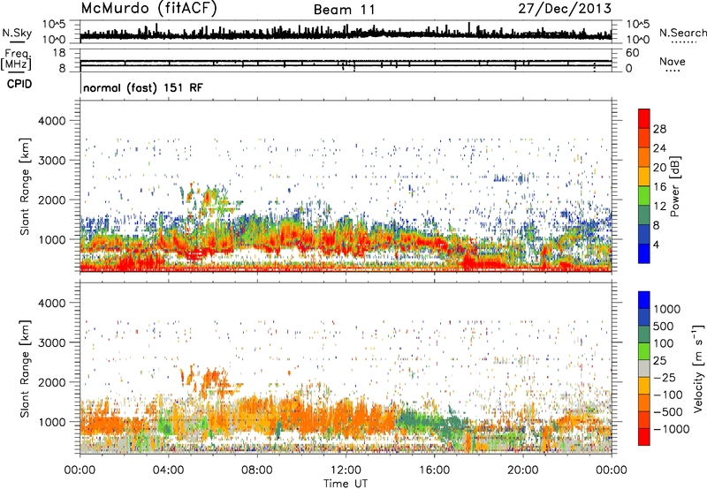
Task: Click the McMurdo (fitACF) plot title
Action: tap(148, 9)
